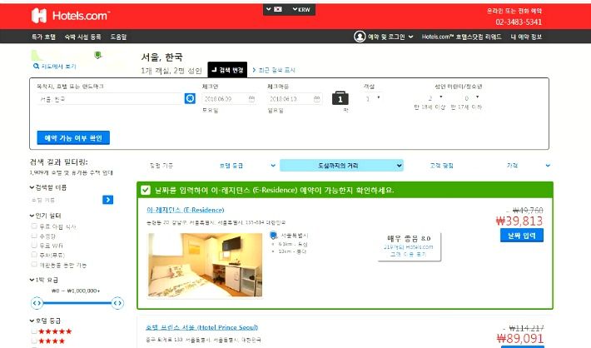Click the 날짜 입력 button
The width and height of the screenshot is (591, 348).
coord(522,236)
